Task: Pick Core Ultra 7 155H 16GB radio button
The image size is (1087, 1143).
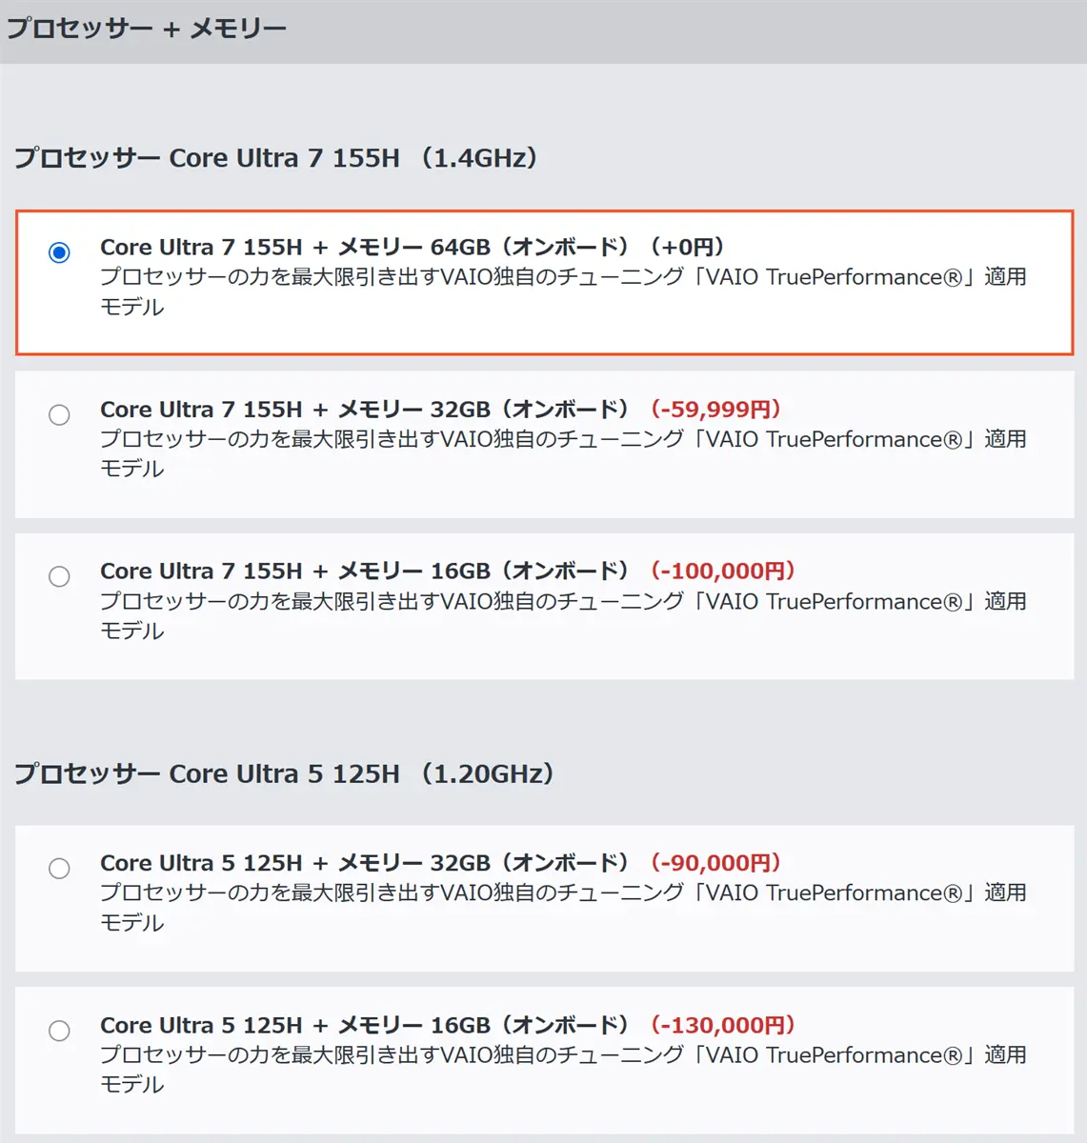Action: (x=59, y=576)
